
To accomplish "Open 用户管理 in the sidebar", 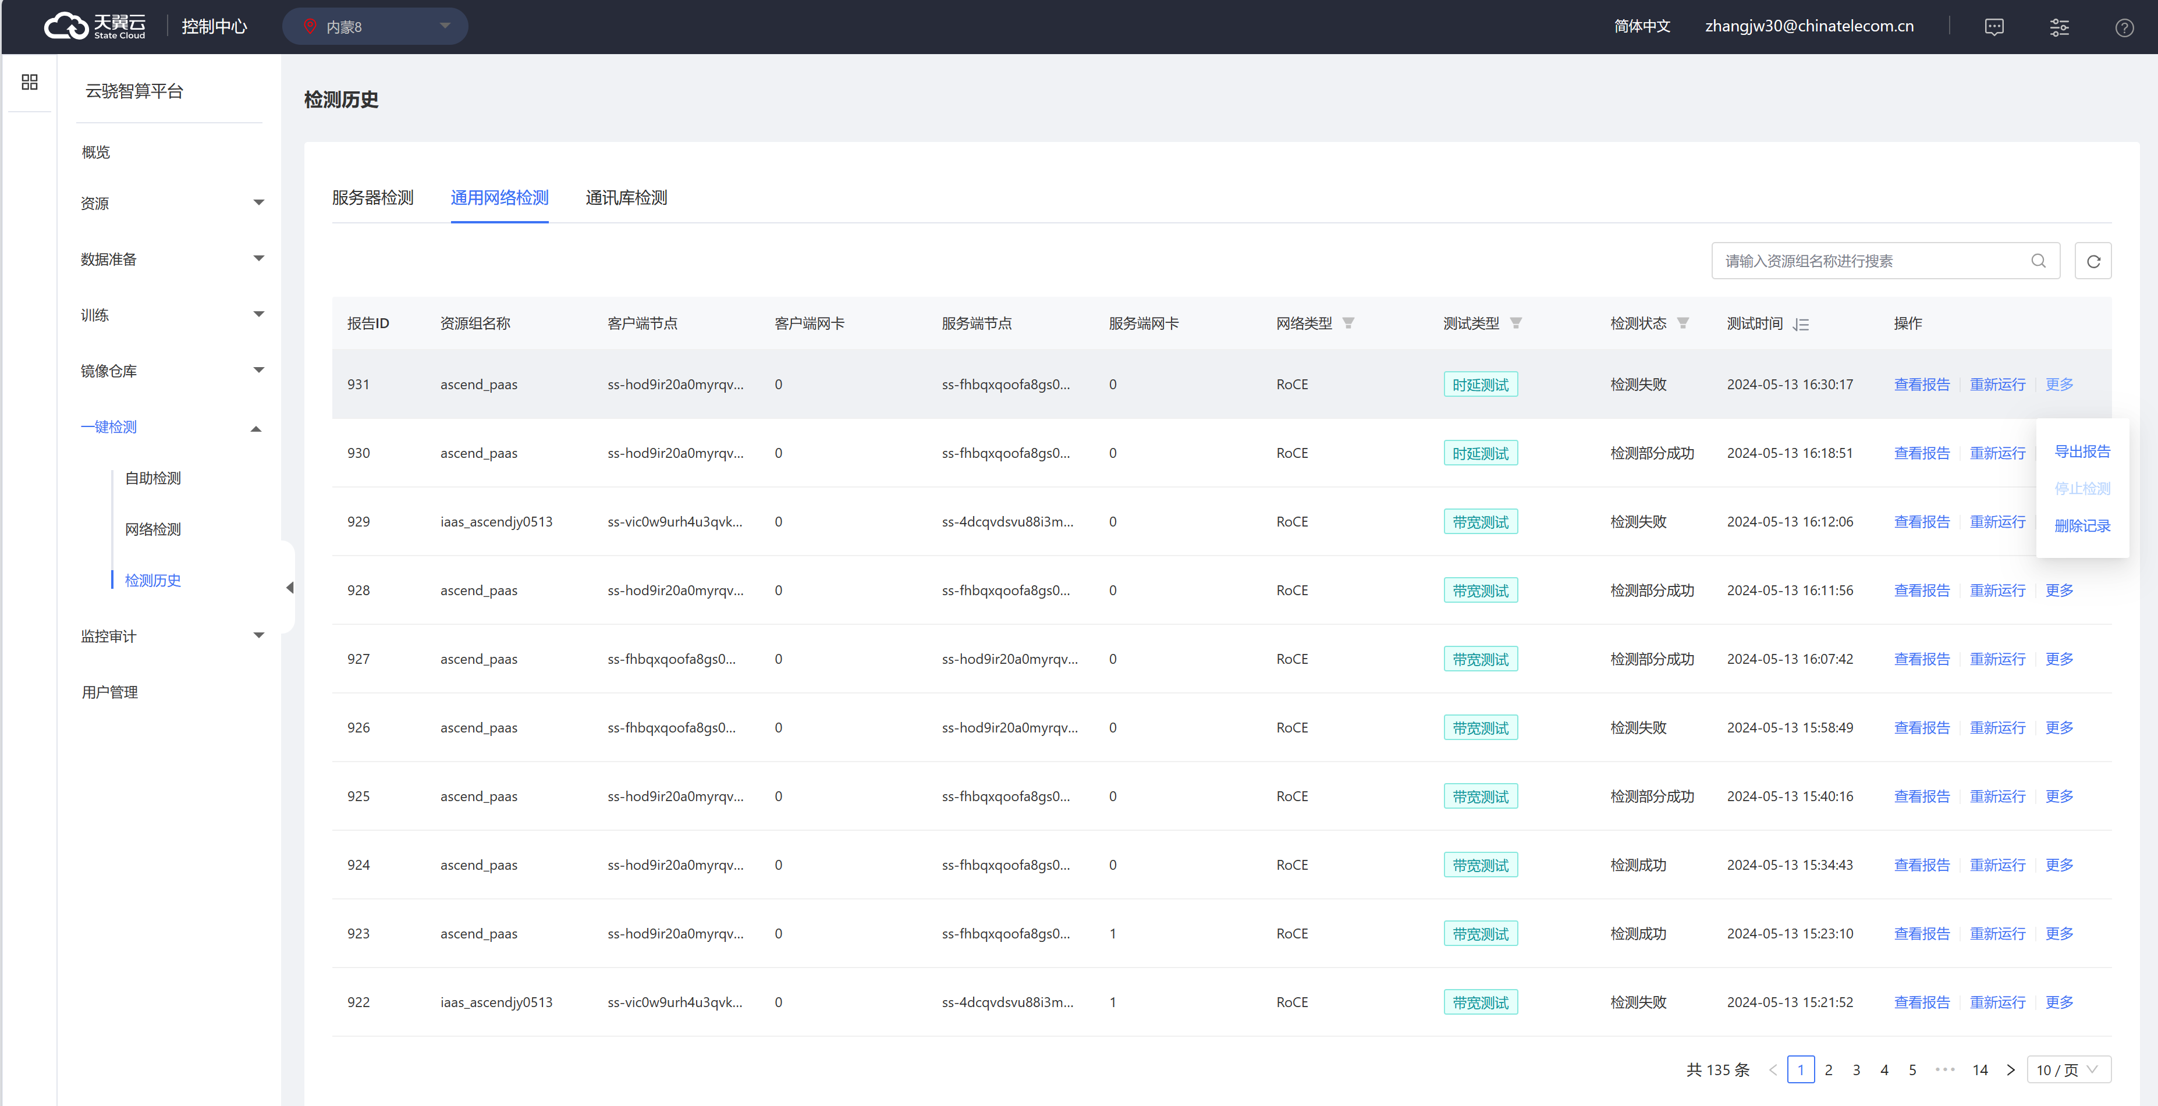I will coord(109,692).
